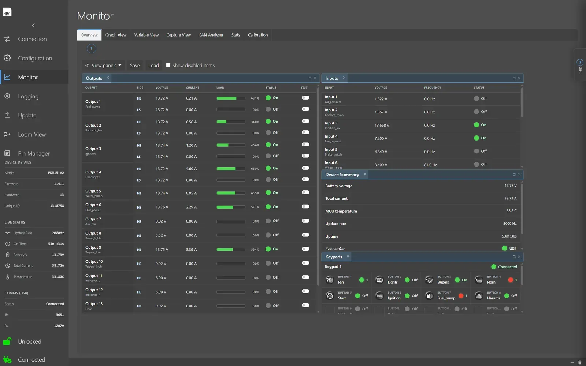
Task: Click the Start keypad button icon
Action: point(330,296)
